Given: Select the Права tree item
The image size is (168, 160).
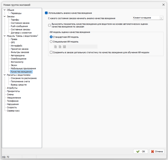Looking at the screenshot, I should click(14, 39).
